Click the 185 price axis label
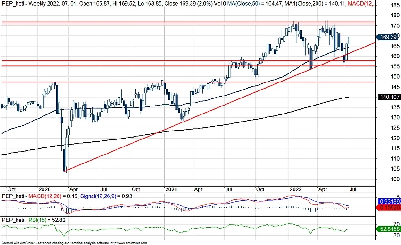The height and width of the screenshot is (245, 401). coord(395,5)
